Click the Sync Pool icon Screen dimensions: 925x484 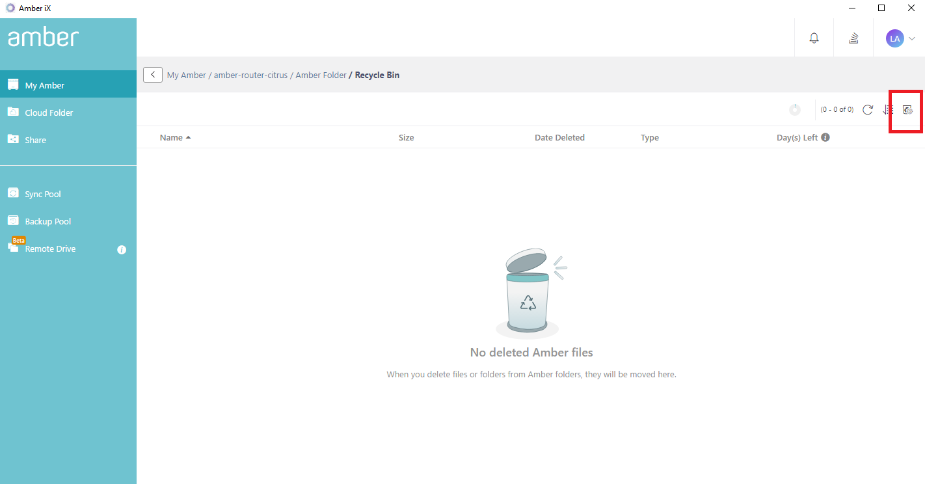point(13,193)
